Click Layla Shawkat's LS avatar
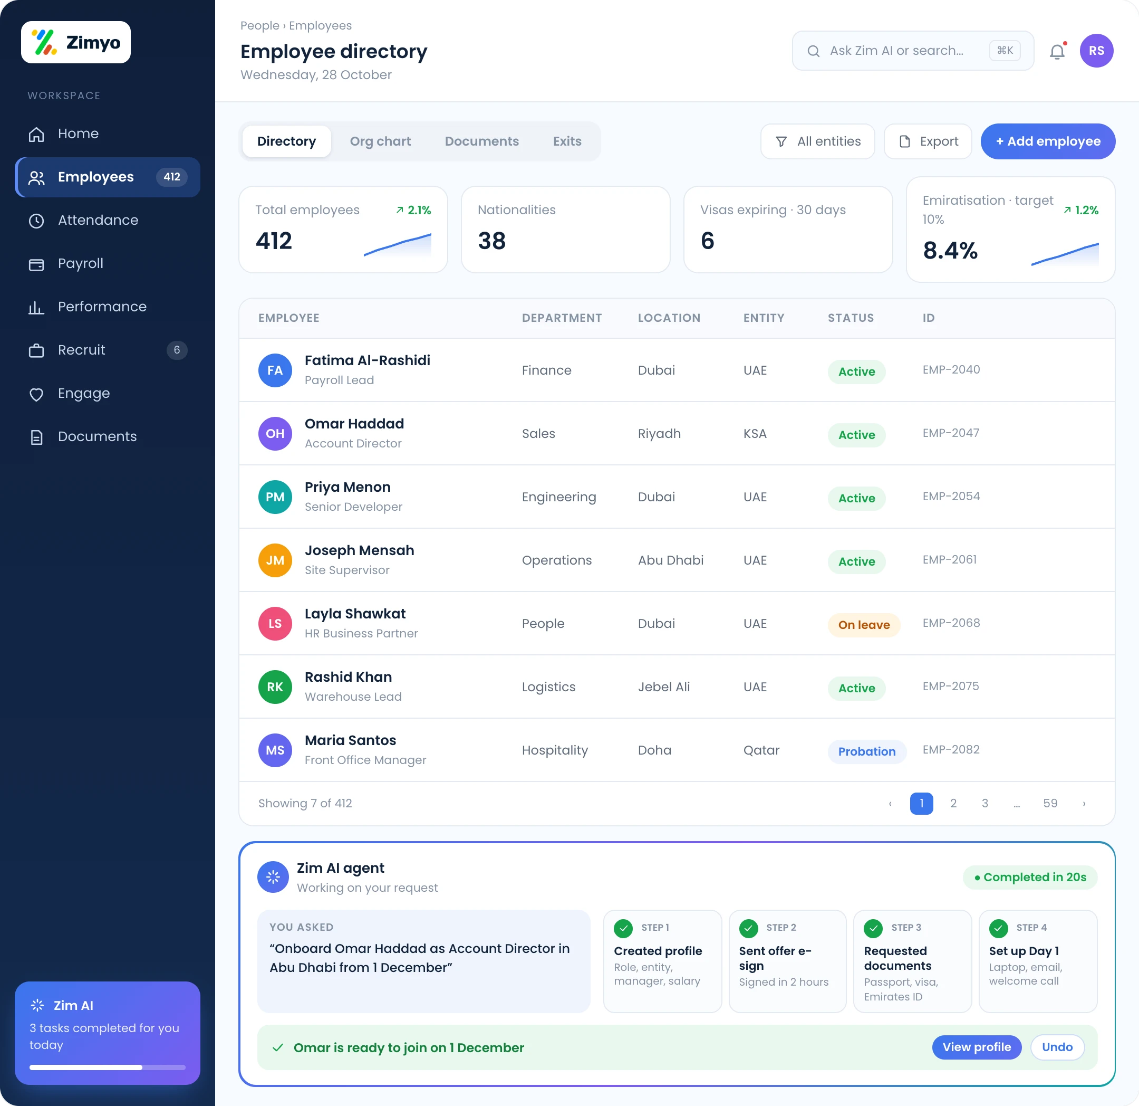 pyautogui.click(x=275, y=624)
